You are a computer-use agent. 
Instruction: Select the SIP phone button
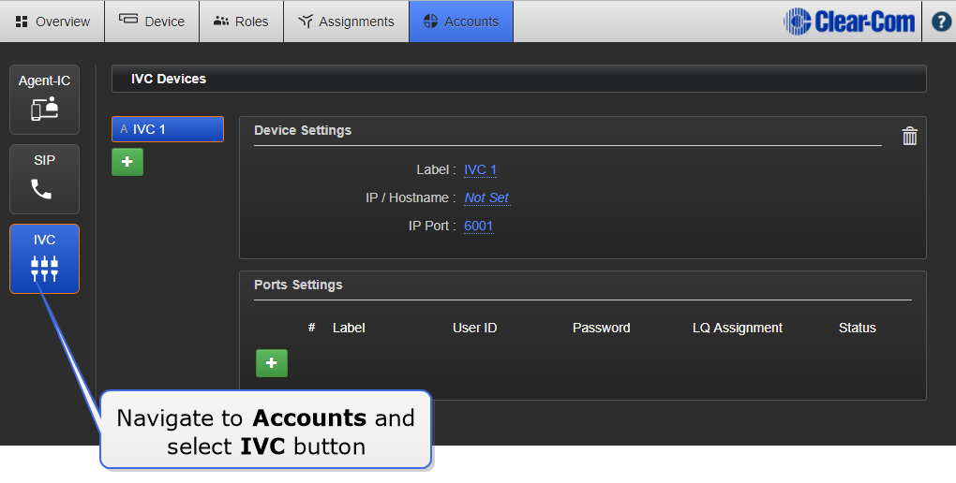(44, 179)
